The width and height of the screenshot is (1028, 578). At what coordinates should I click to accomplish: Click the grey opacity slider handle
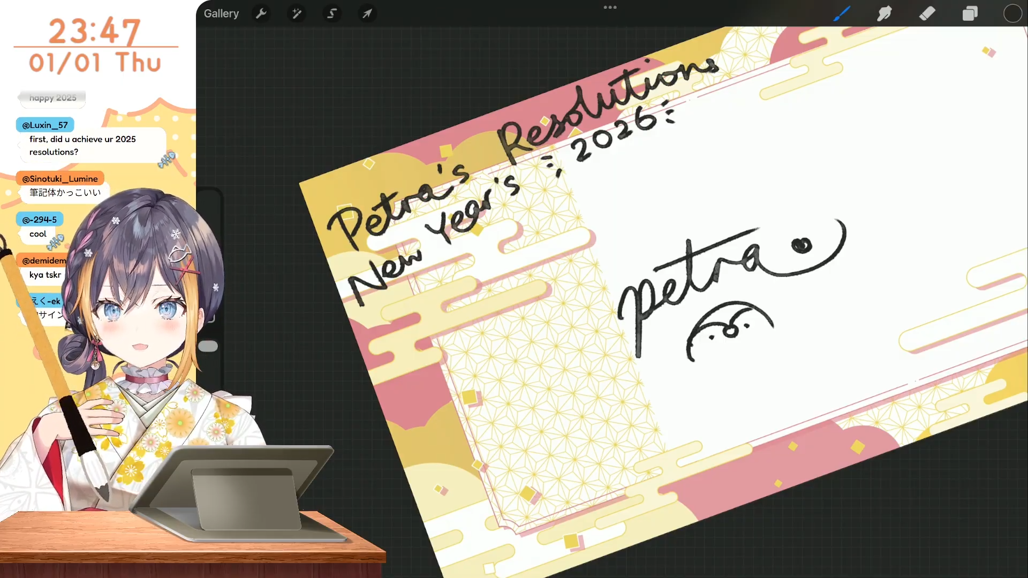point(208,346)
